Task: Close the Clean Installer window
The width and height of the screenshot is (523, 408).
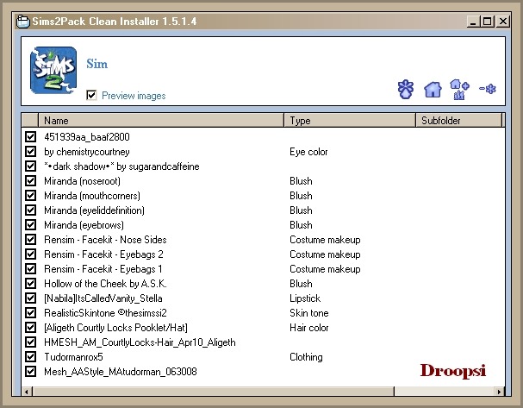Action: tap(503, 22)
